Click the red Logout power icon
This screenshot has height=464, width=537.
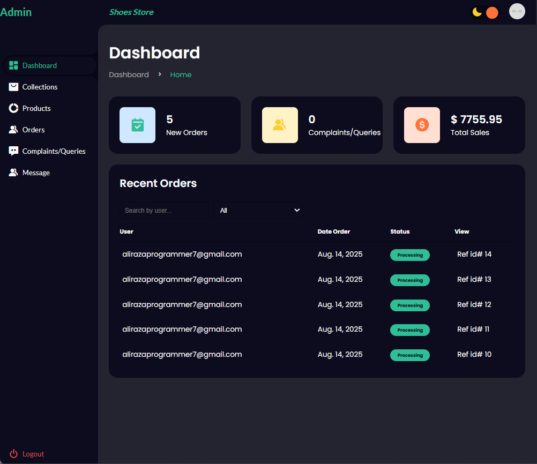tap(13, 454)
